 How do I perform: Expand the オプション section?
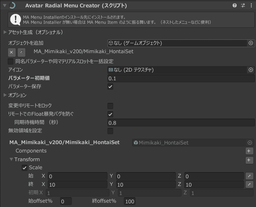[x=5, y=95]
